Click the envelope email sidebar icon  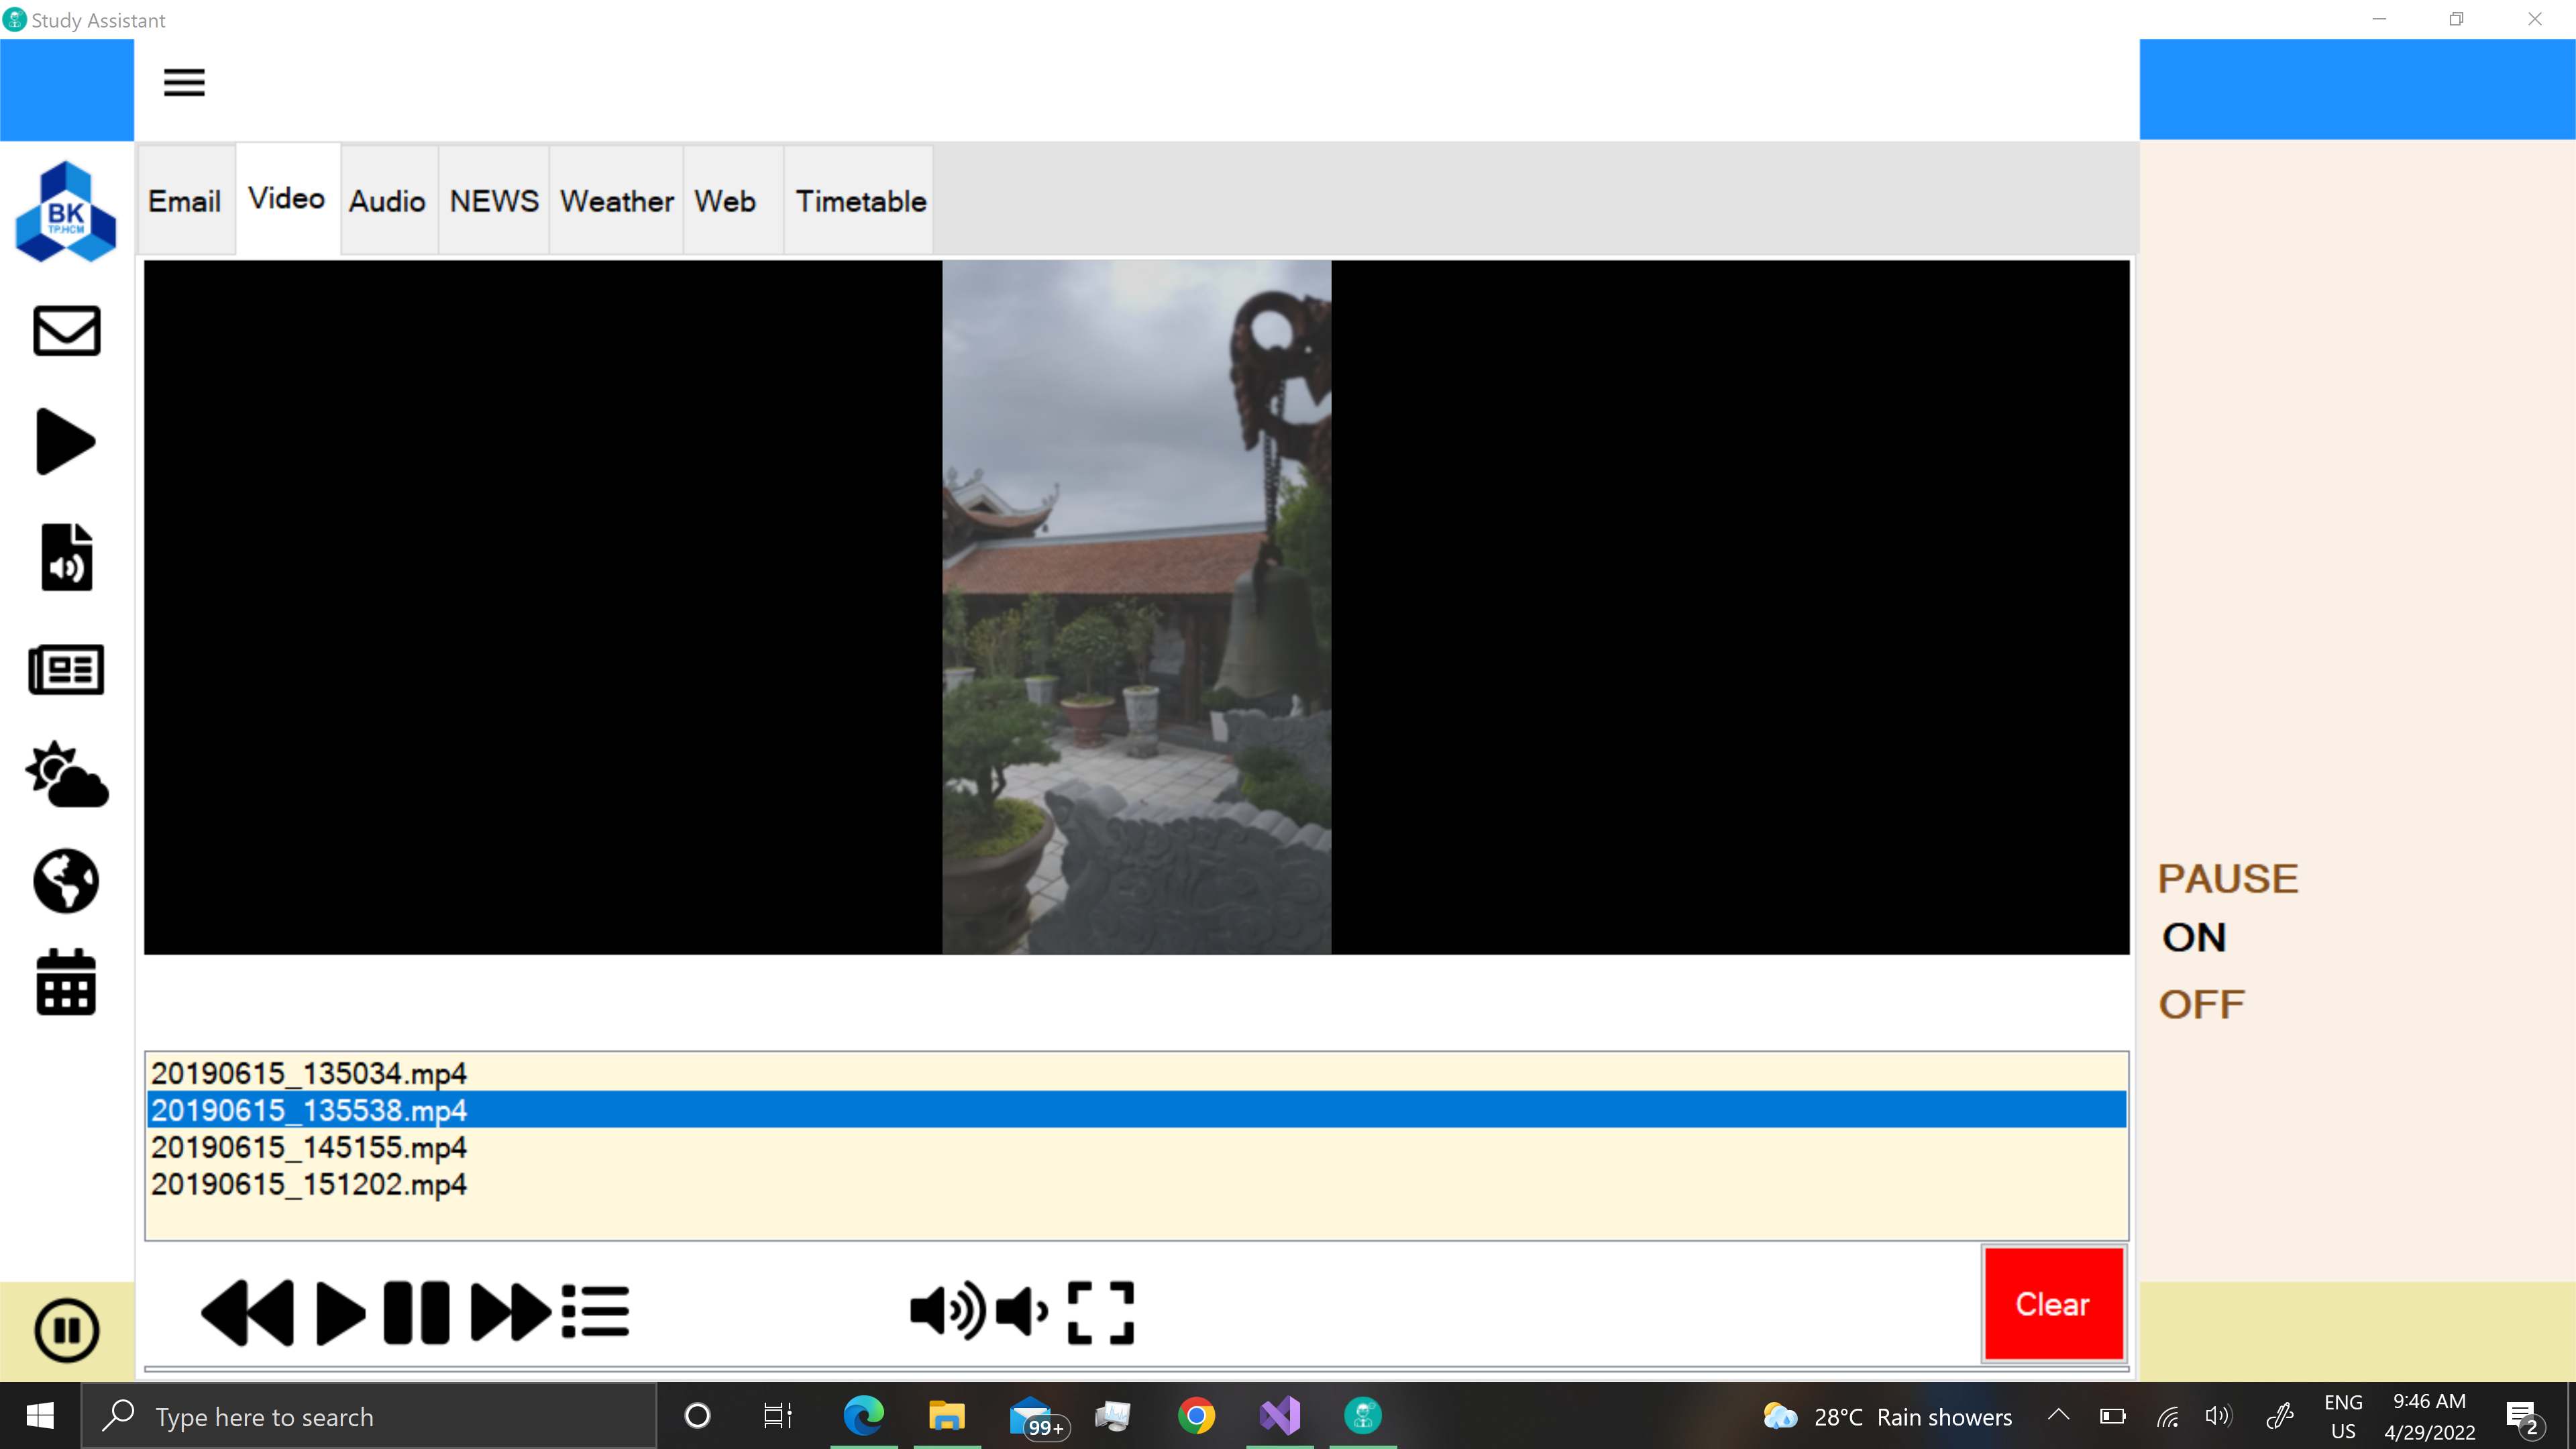click(66, 331)
